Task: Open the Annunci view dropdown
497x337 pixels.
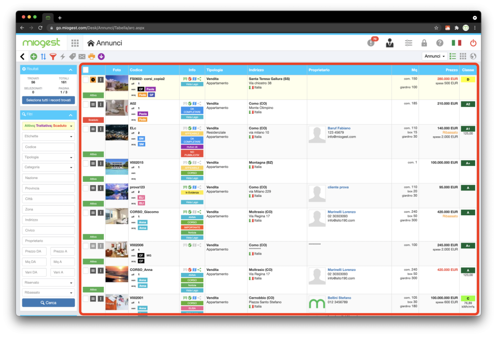Action: click(434, 56)
